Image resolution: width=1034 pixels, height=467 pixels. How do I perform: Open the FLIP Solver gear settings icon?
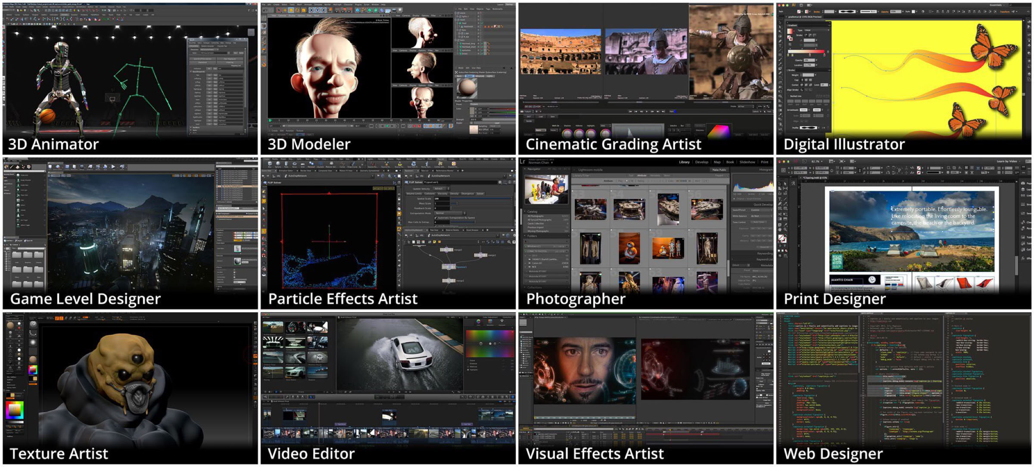[x=499, y=182]
